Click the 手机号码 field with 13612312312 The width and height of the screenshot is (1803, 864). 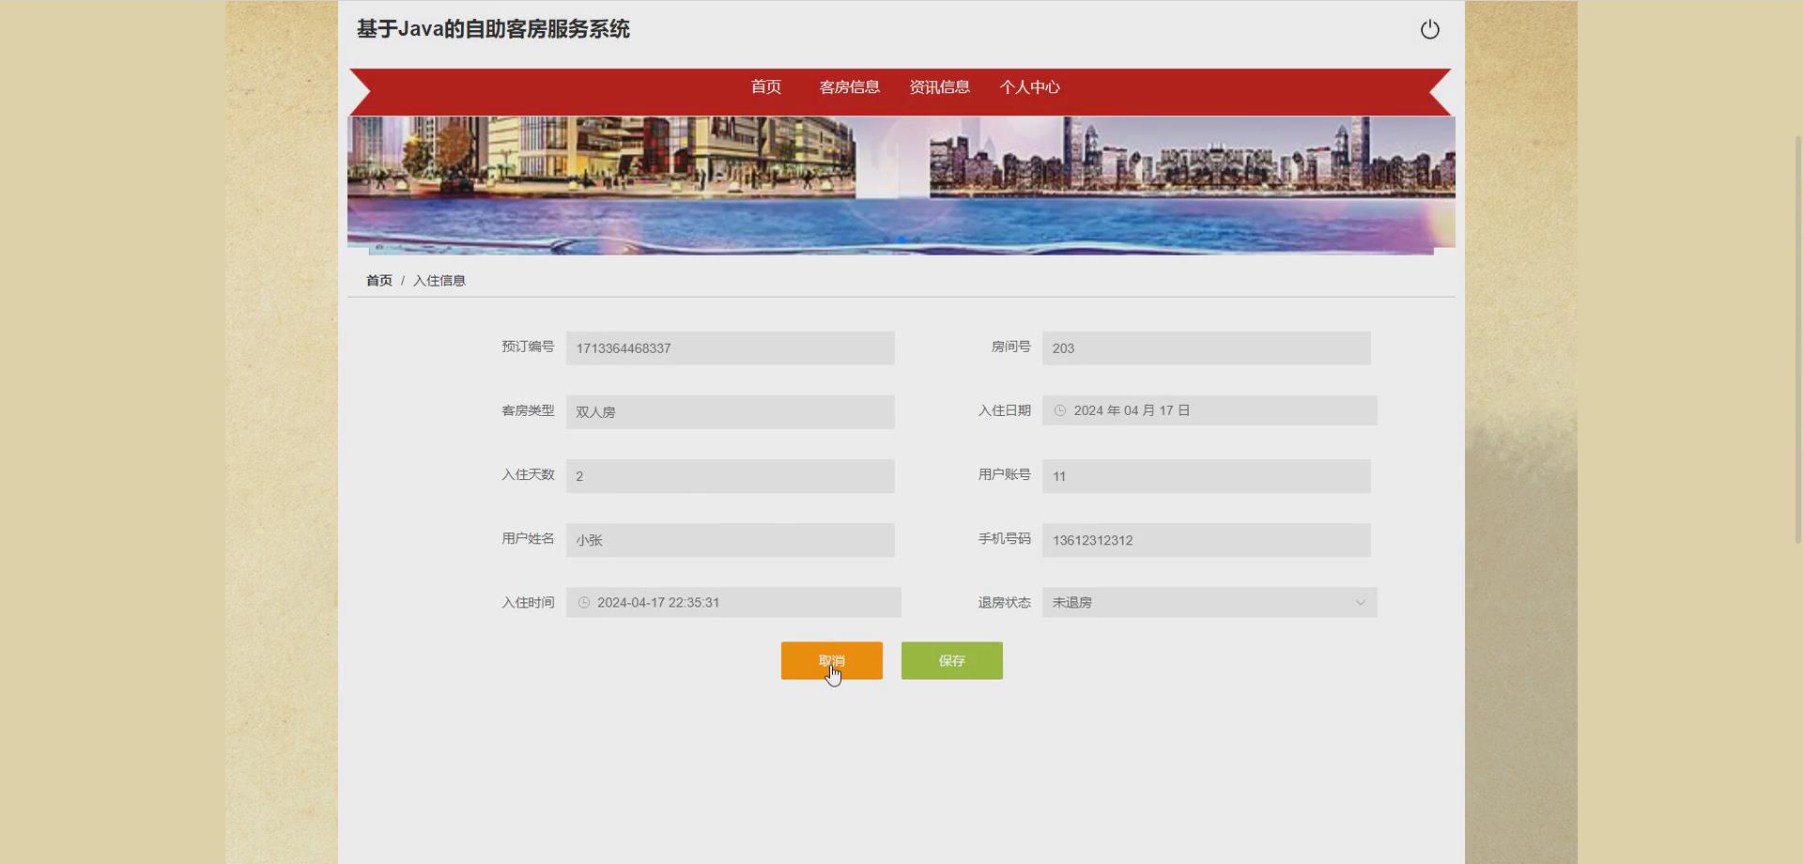(1206, 540)
